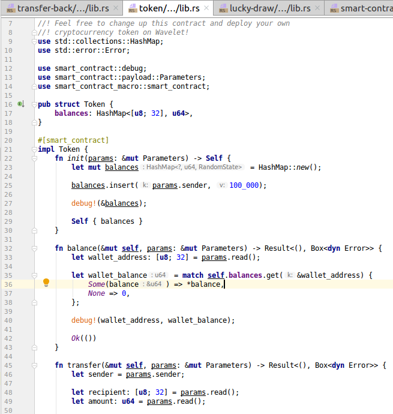Click the Rust file icon on lucky-draw tab
This screenshot has height=414, width=393.
tap(222, 8)
